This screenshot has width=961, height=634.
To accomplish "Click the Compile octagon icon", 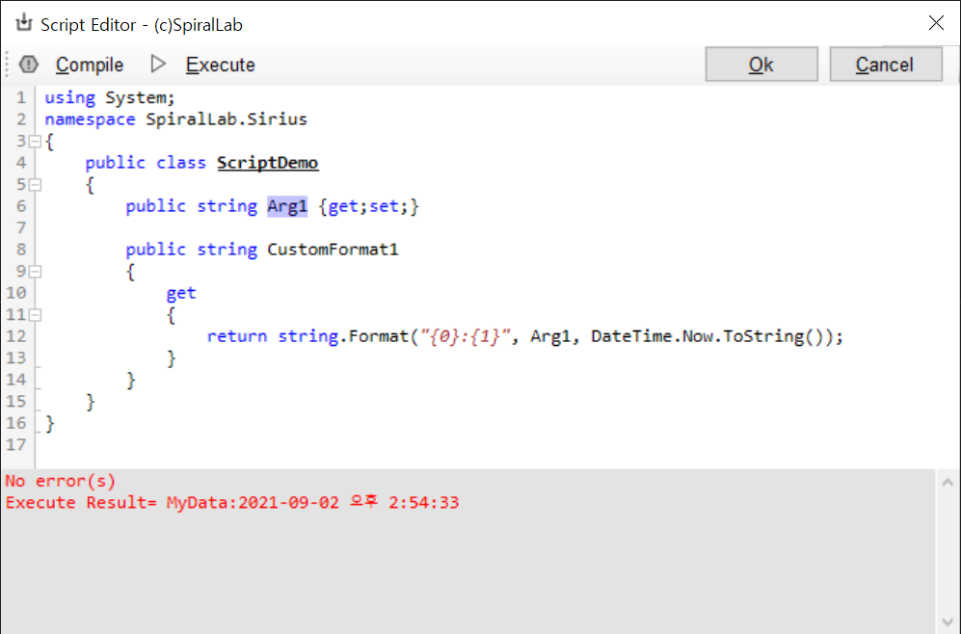I will (28, 65).
